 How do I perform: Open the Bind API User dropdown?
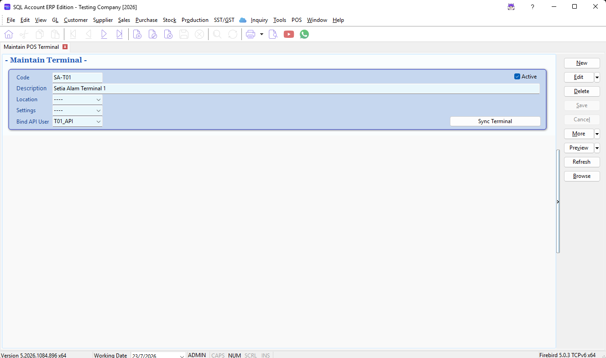98,121
